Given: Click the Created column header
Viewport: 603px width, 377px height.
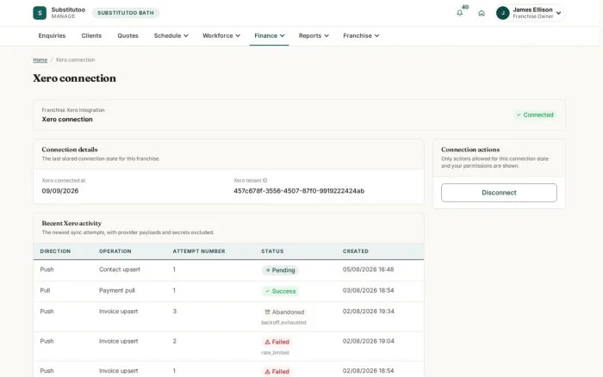Looking at the screenshot, I should tap(355, 251).
